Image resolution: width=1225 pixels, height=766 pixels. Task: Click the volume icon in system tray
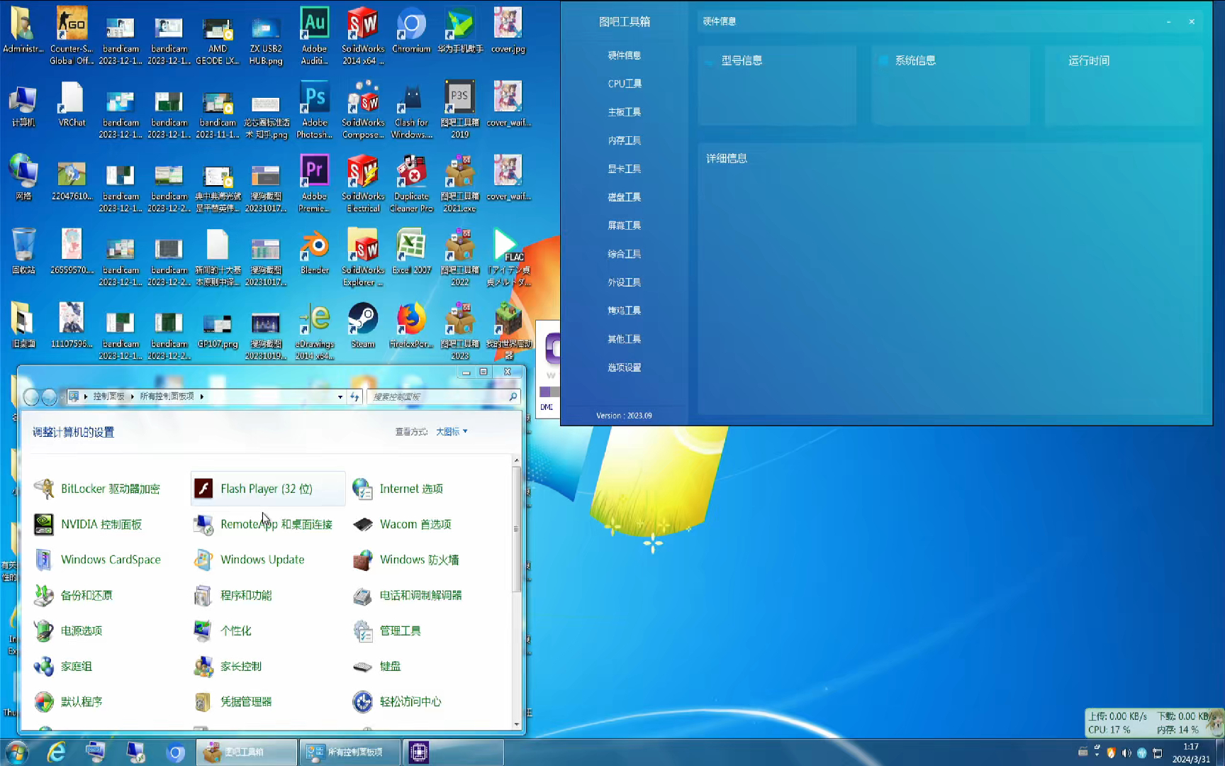point(1126,753)
